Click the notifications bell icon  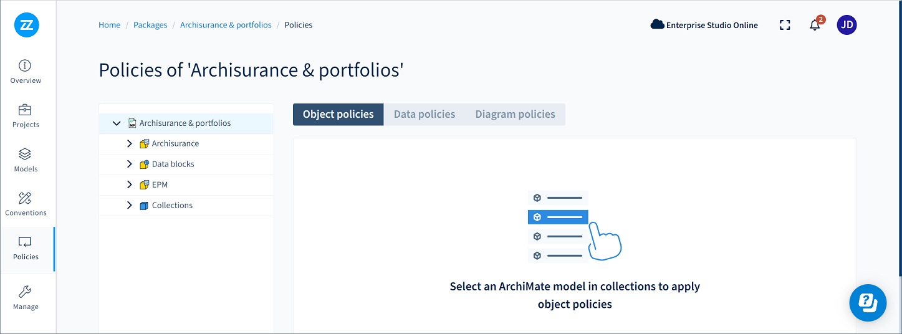(x=815, y=26)
